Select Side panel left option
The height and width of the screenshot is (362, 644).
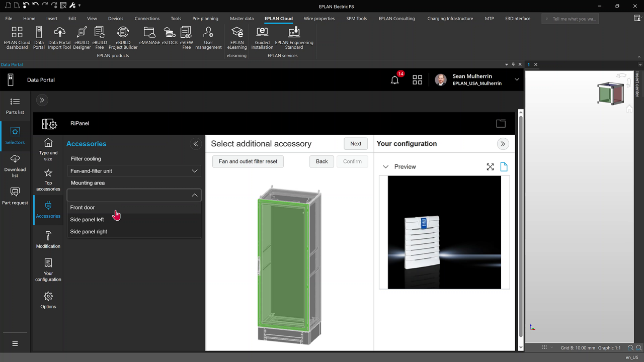134,220
